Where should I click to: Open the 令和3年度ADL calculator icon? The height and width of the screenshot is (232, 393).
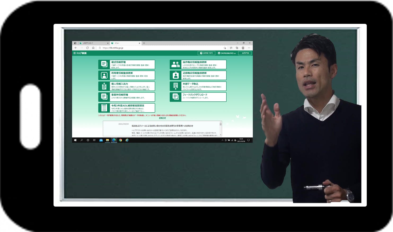coord(104,108)
